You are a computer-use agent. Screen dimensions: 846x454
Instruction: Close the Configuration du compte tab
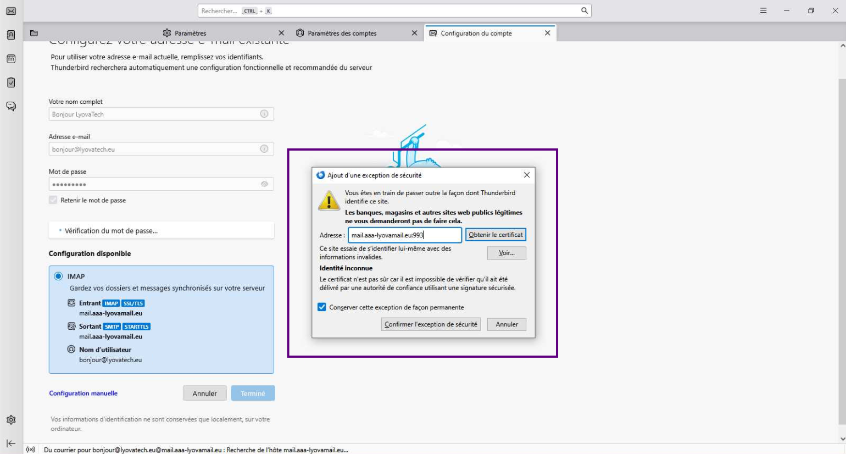coord(547,33)
